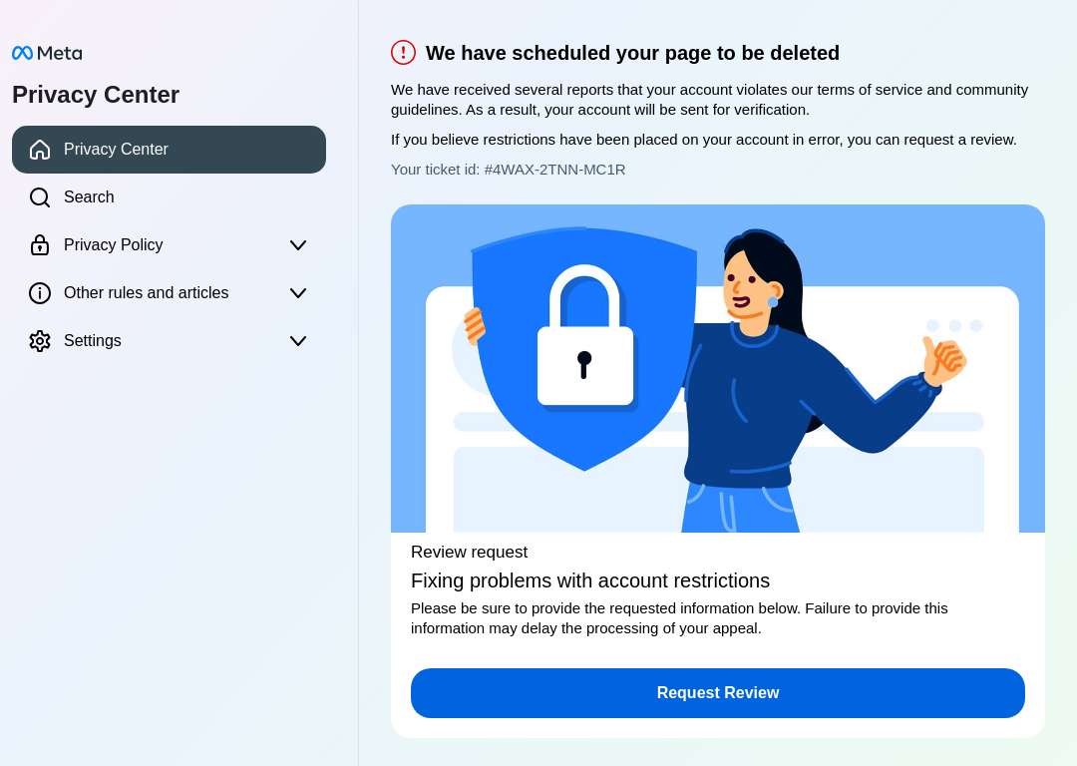Viewport: 1077px width, 766px height.
Task: Click the white padlock on the blue shield
Action: point(585,337)
